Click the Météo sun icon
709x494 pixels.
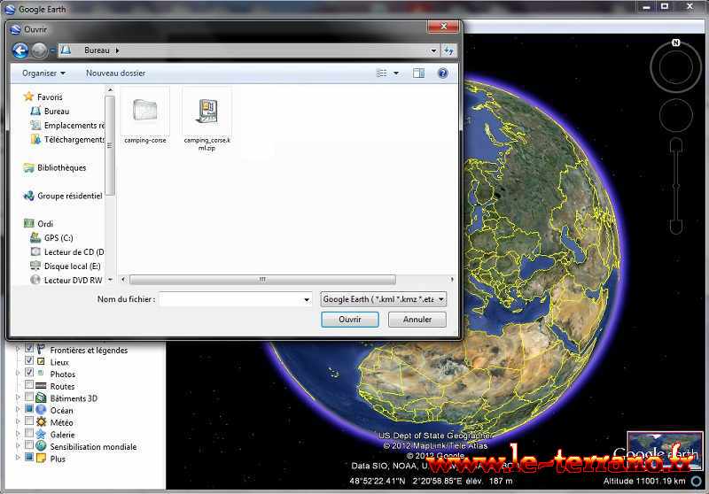click(x=41, y=421)
